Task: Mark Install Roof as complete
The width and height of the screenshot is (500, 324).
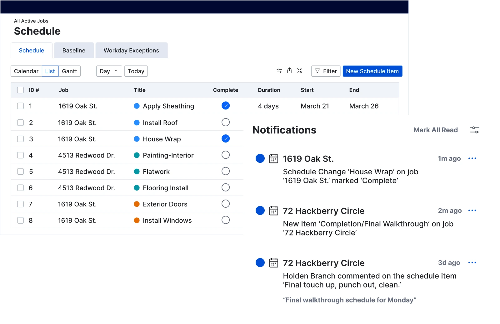Action: (x=226, y=122)
